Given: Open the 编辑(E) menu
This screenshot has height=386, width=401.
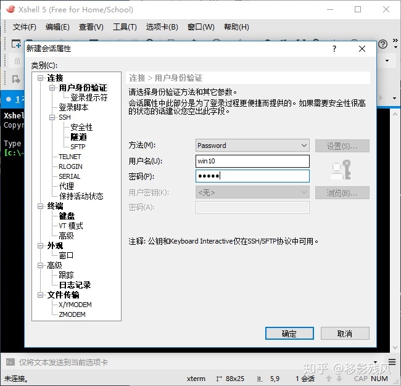Looking at the screenshot, I should (57, 27).
